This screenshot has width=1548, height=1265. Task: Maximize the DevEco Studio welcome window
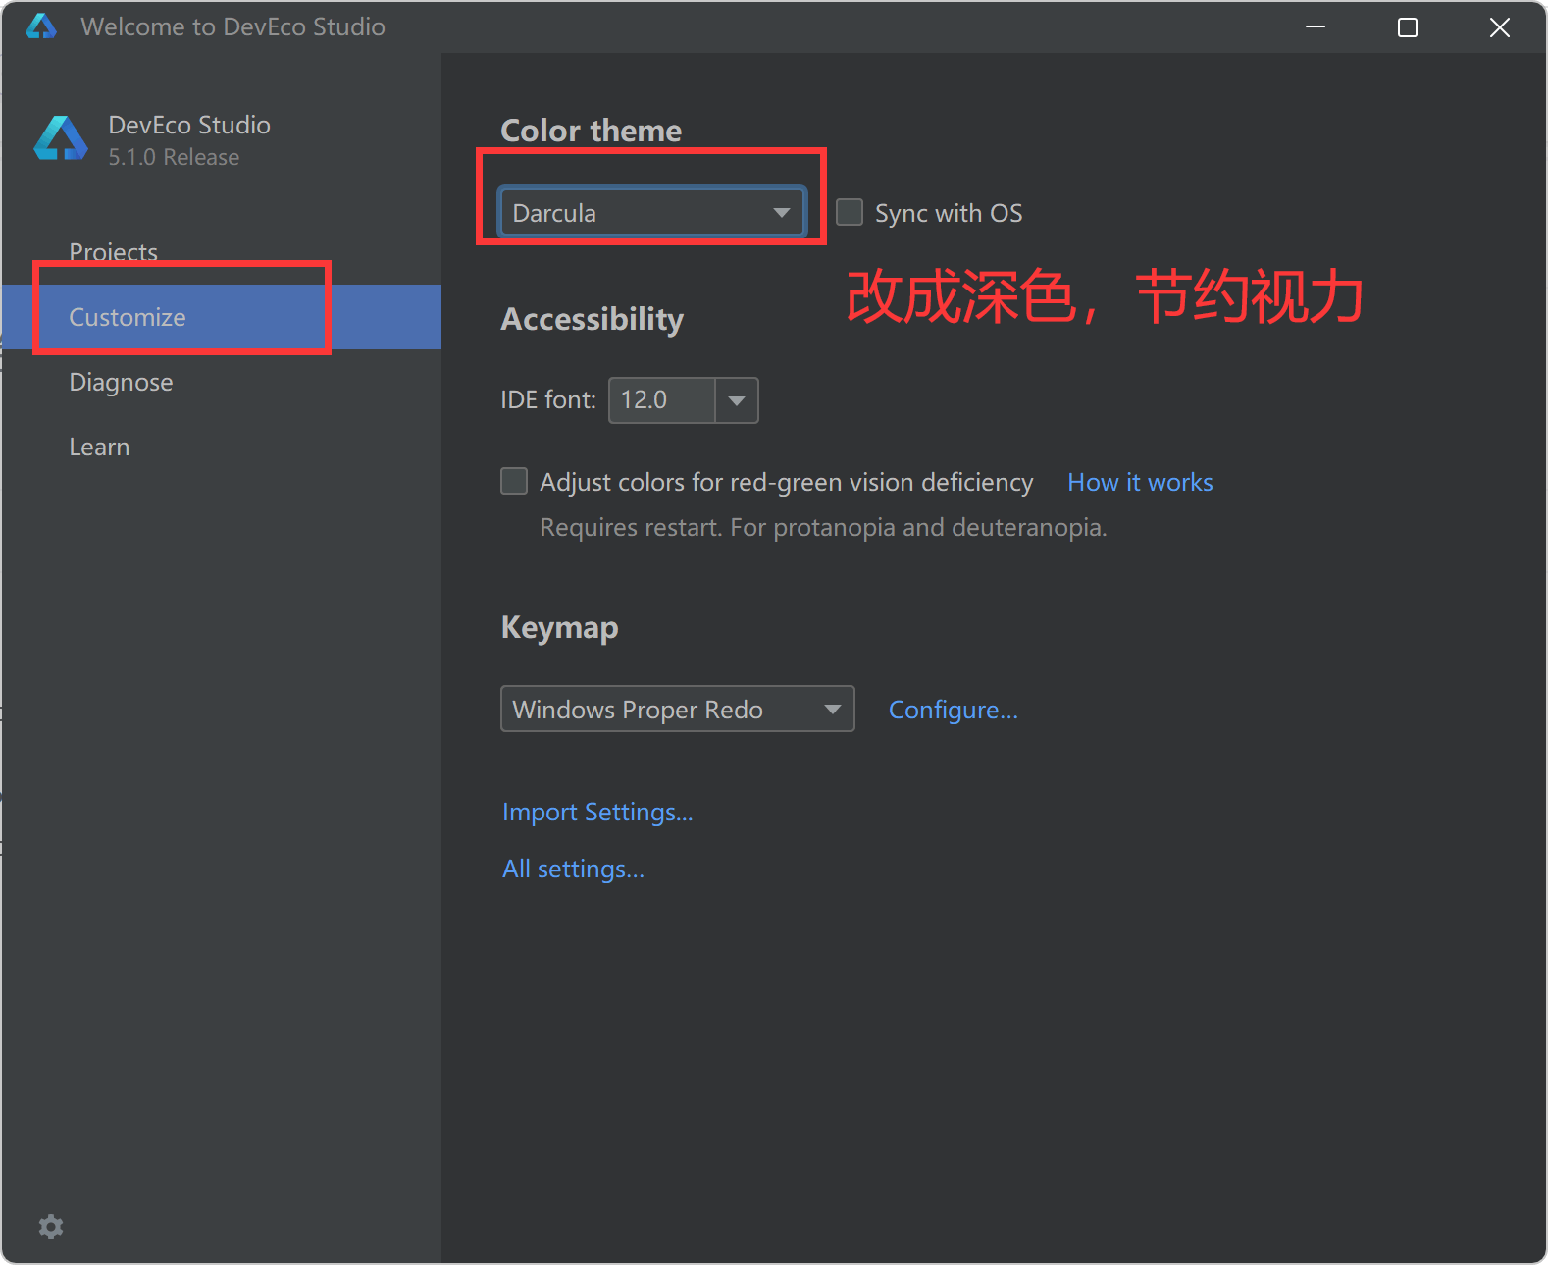[x=1408, y=27]
